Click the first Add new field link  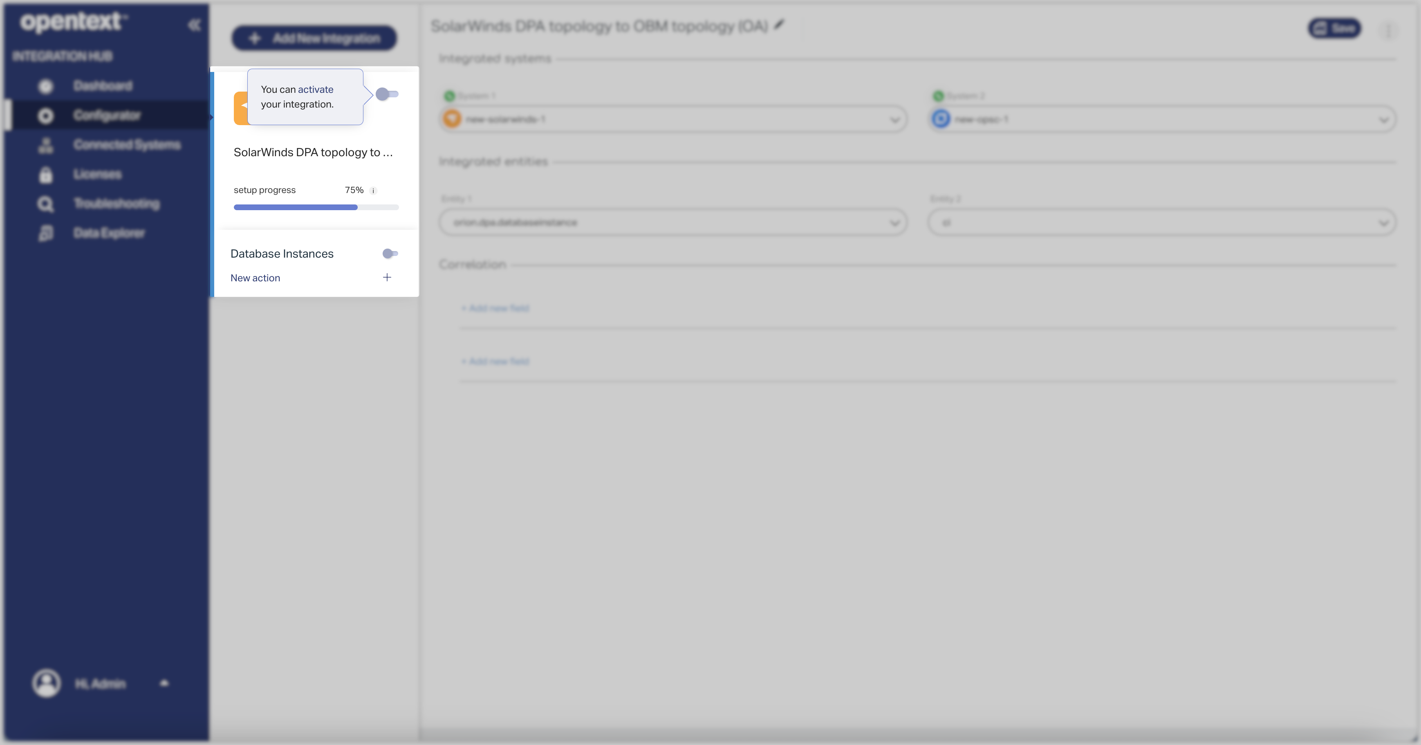coord(495,308)
